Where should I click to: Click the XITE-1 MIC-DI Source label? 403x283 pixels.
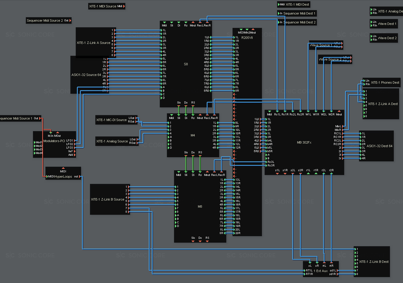[x=111, y=120]
